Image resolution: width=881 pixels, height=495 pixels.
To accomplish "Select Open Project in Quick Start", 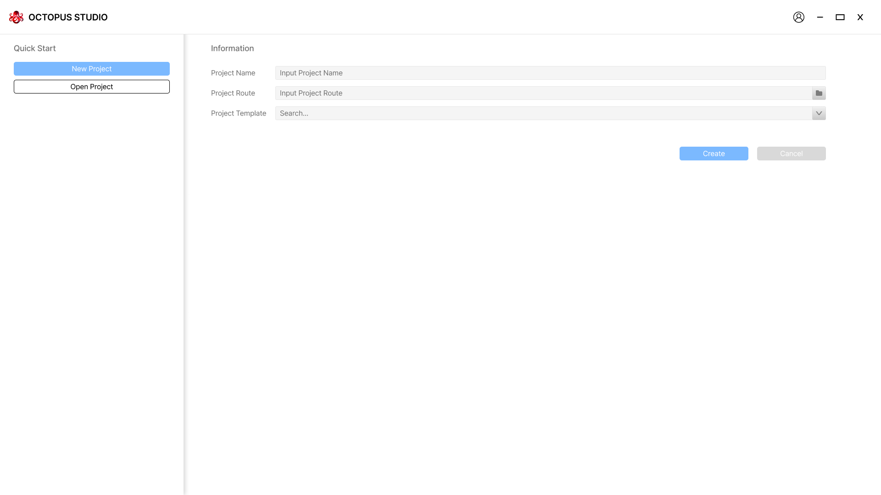I will pos(91,87).
